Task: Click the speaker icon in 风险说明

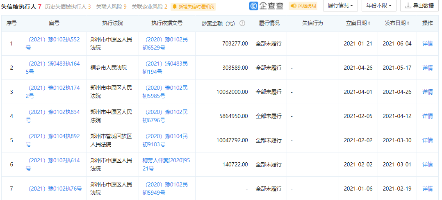Action: coord(294,6)
